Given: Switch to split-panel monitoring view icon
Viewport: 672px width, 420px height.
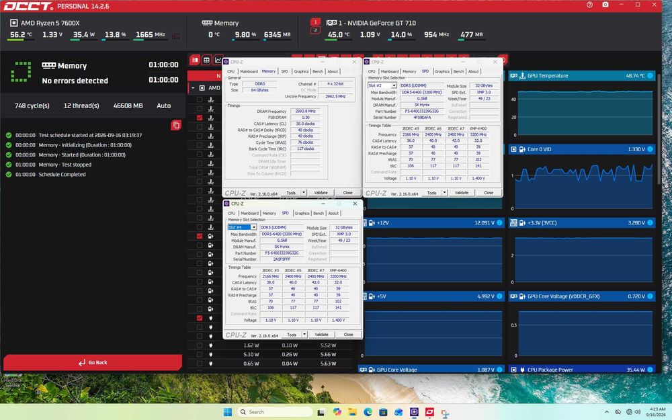Looking at the screenshot, I should [x=195, y=60].
